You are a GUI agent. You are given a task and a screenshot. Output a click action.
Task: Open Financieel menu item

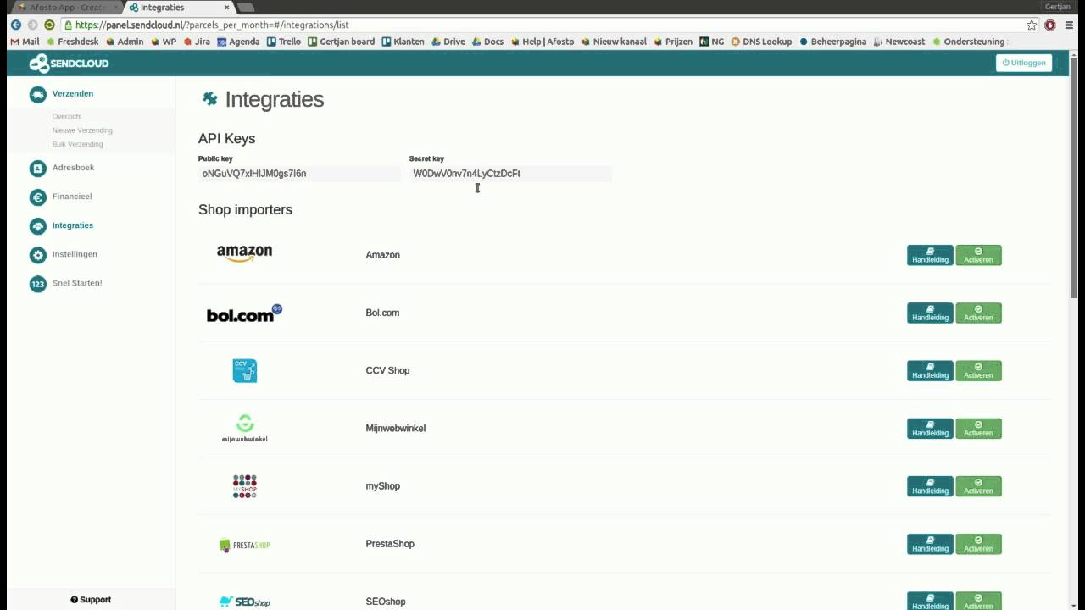click(x=72, y=197)
